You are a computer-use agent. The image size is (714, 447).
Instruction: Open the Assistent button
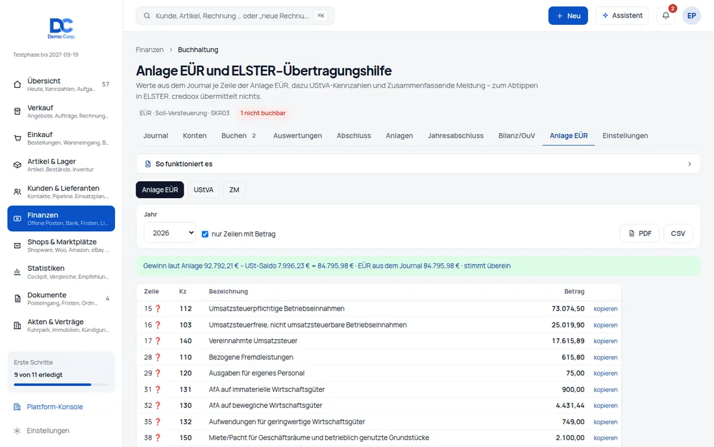coord(622,16)
